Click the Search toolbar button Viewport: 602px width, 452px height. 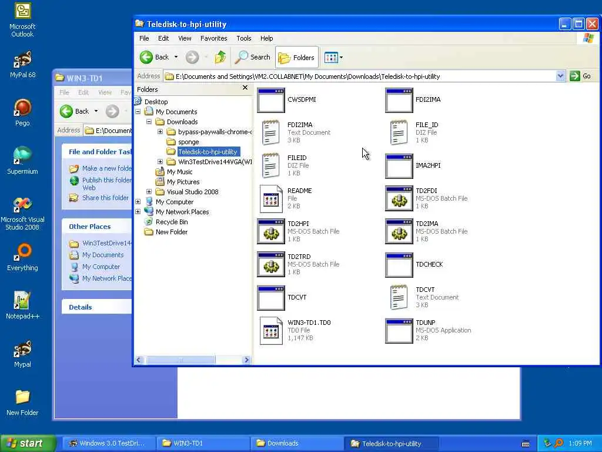(x=253, y=57)
